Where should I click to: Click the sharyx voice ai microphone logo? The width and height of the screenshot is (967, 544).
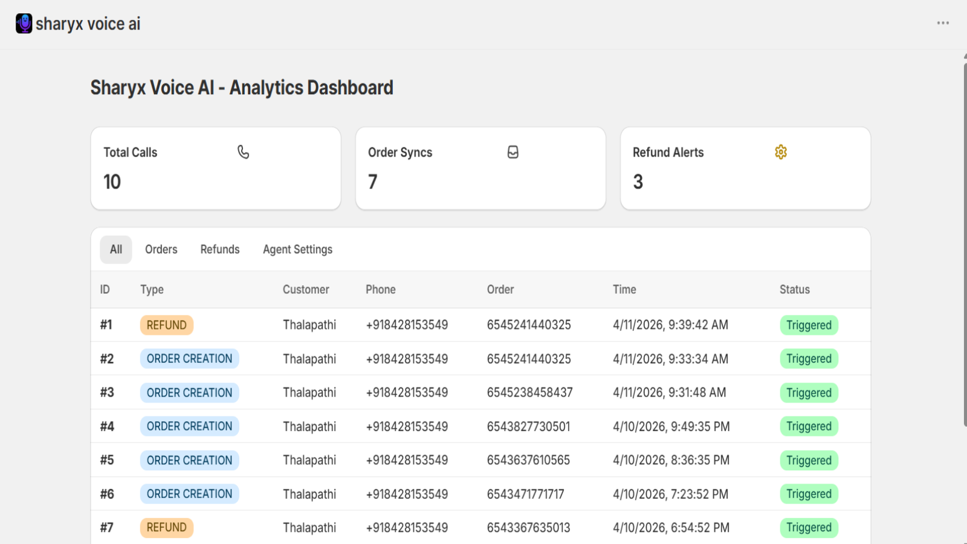tap(24, 24)
